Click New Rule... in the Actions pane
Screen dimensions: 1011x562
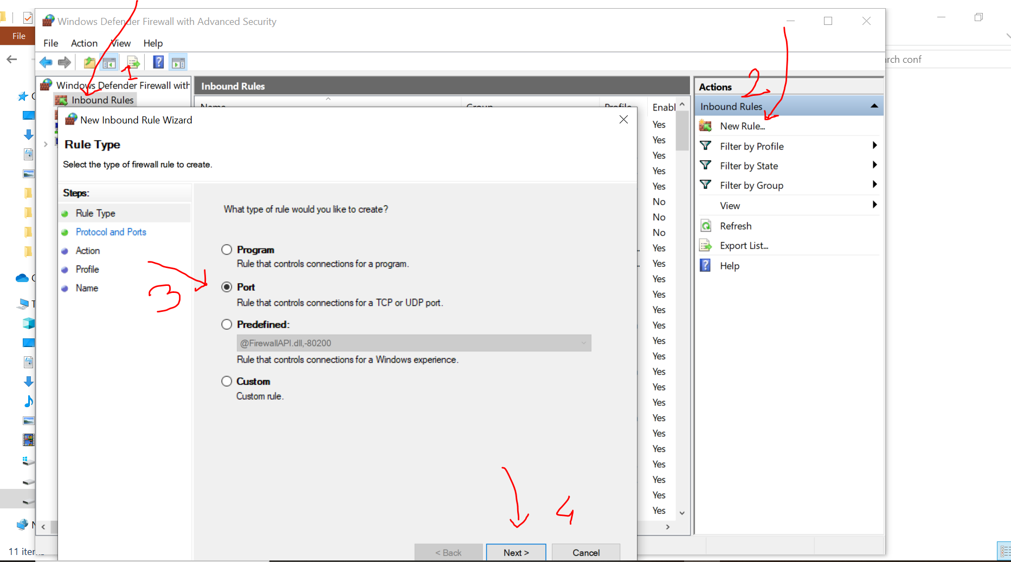point(742,126)
